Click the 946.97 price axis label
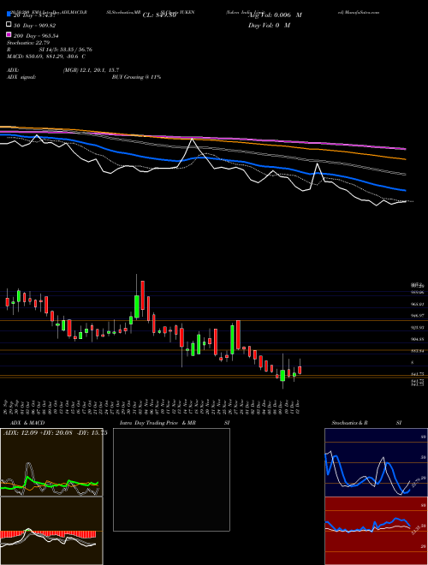 click(418, 315)
